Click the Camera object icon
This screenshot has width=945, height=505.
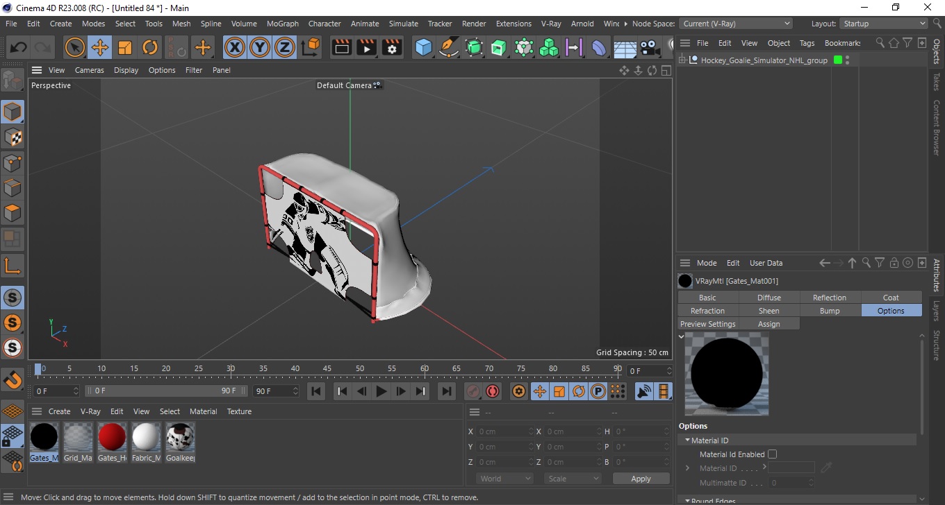[650, 48]
